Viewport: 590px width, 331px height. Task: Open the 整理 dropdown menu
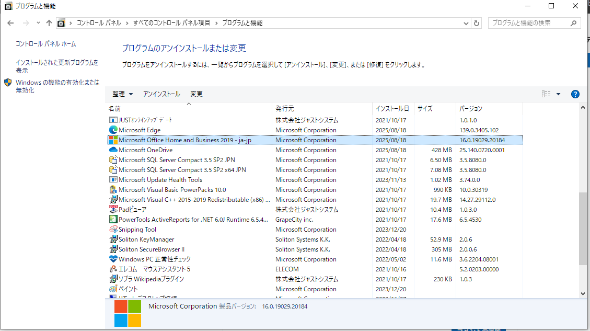123,94
